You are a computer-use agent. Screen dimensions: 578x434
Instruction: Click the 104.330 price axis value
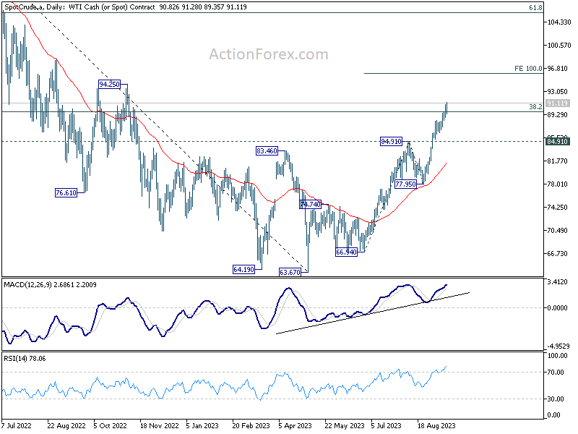558,22
